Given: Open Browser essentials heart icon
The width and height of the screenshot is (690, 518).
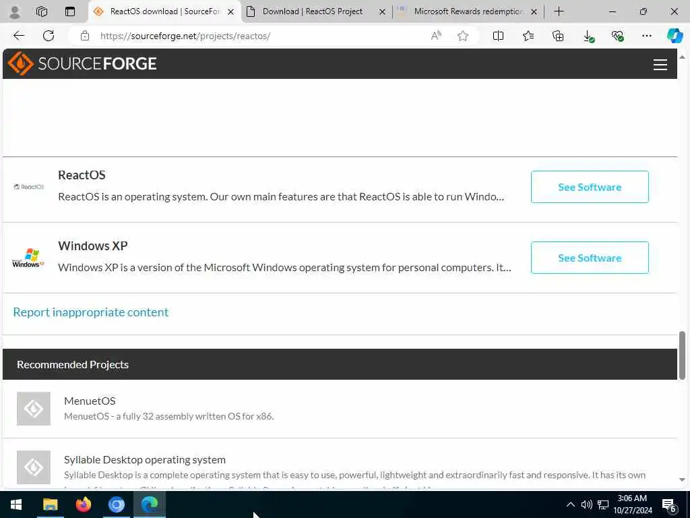Looking at the screenshot, I should pyautogui.click(x=617, y=36).
